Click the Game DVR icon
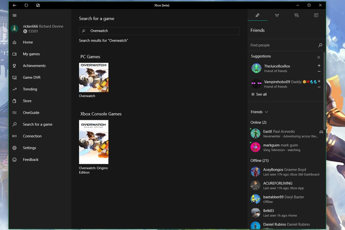This screenshot has width=345, height=230. (x=14, y=78)
